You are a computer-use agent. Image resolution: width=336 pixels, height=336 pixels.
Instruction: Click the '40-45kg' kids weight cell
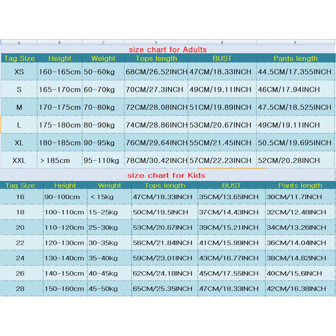click(x=109, y=273)
